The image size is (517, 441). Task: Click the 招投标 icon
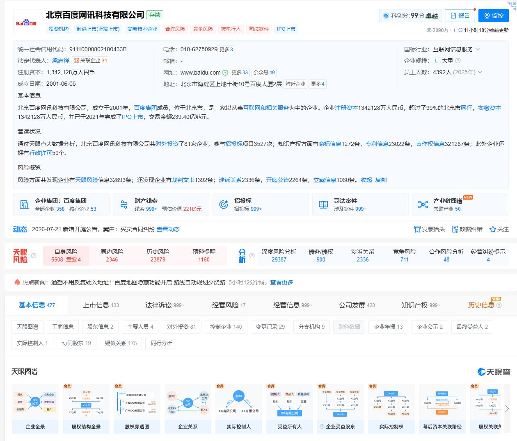pyautogui.click(x=224, y=205)
